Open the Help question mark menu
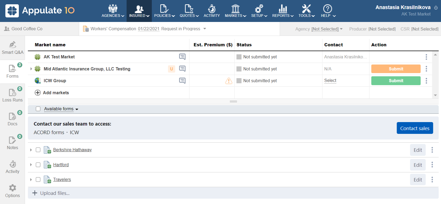 pos(328,11)
